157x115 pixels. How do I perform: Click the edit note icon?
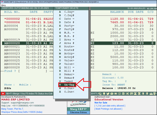pyautogui.click(x=120, y=94)
